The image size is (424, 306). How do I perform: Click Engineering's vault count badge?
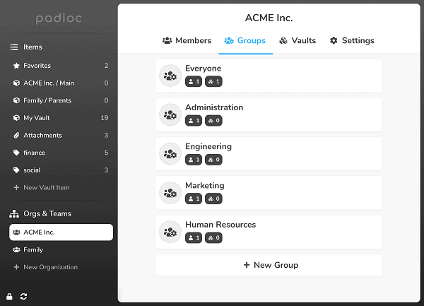[x=213, y=160]
